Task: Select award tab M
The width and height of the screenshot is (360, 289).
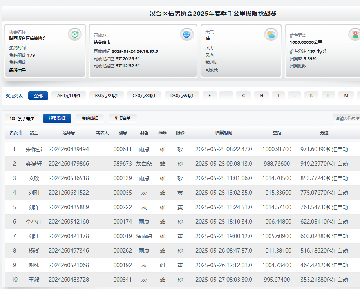Action: point(346,96)
